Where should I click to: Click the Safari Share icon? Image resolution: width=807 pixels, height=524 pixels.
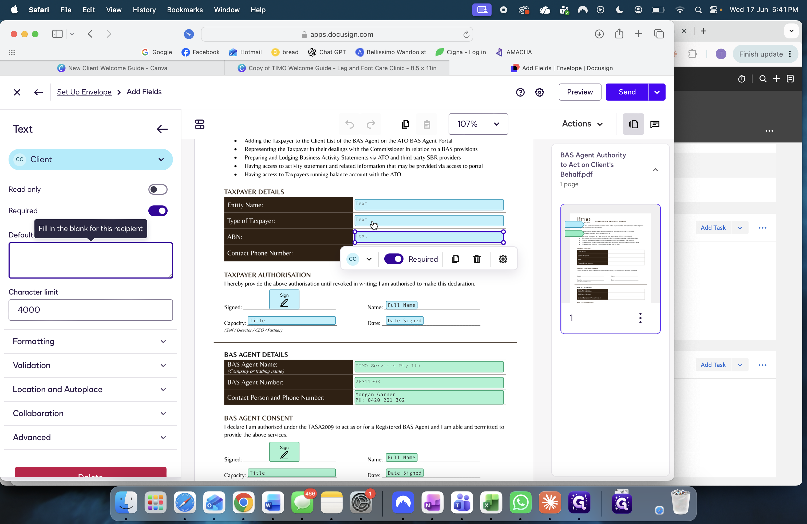coord(619,34)
